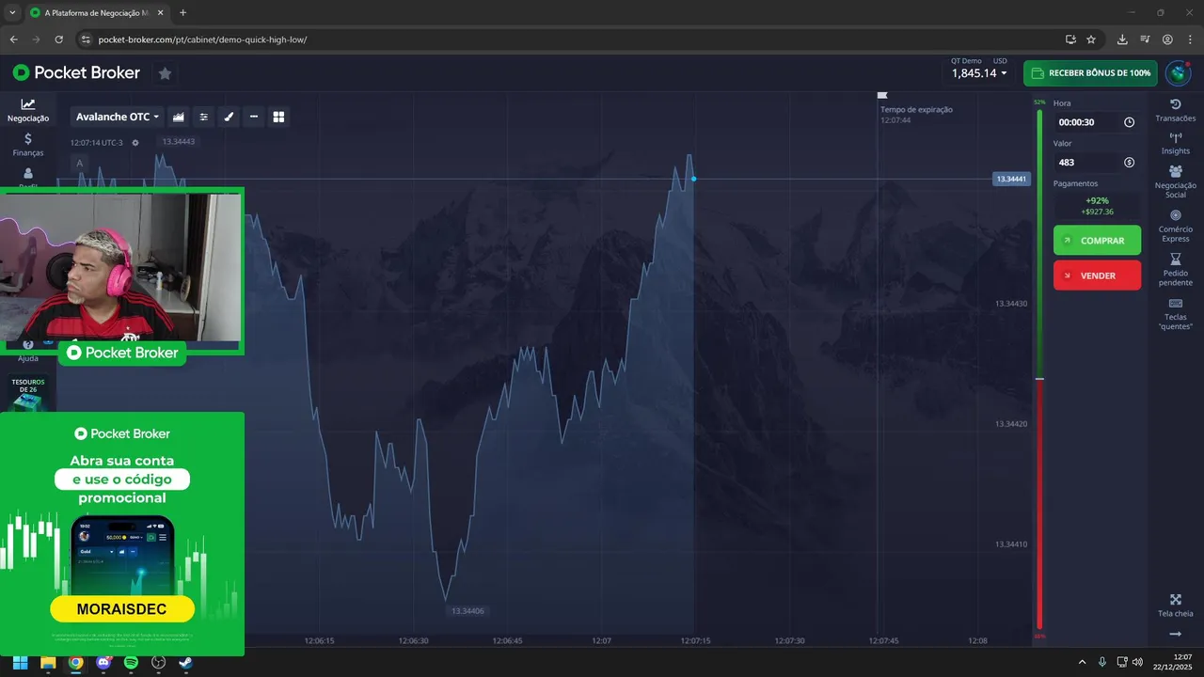Show hidden system tray icons

click(x=1082, y=662)
